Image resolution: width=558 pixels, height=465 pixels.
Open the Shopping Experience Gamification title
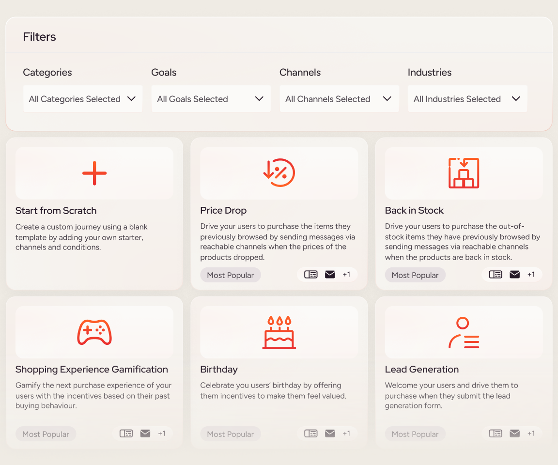92,370
